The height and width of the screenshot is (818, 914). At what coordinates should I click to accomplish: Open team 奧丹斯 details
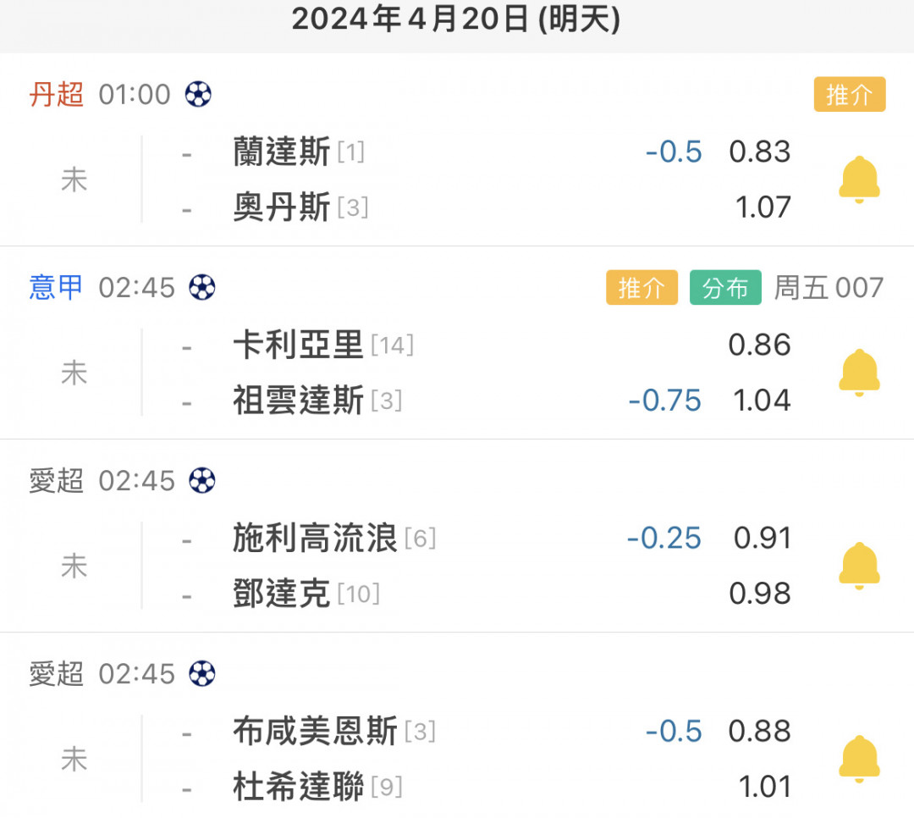click(x=282, y=207)
